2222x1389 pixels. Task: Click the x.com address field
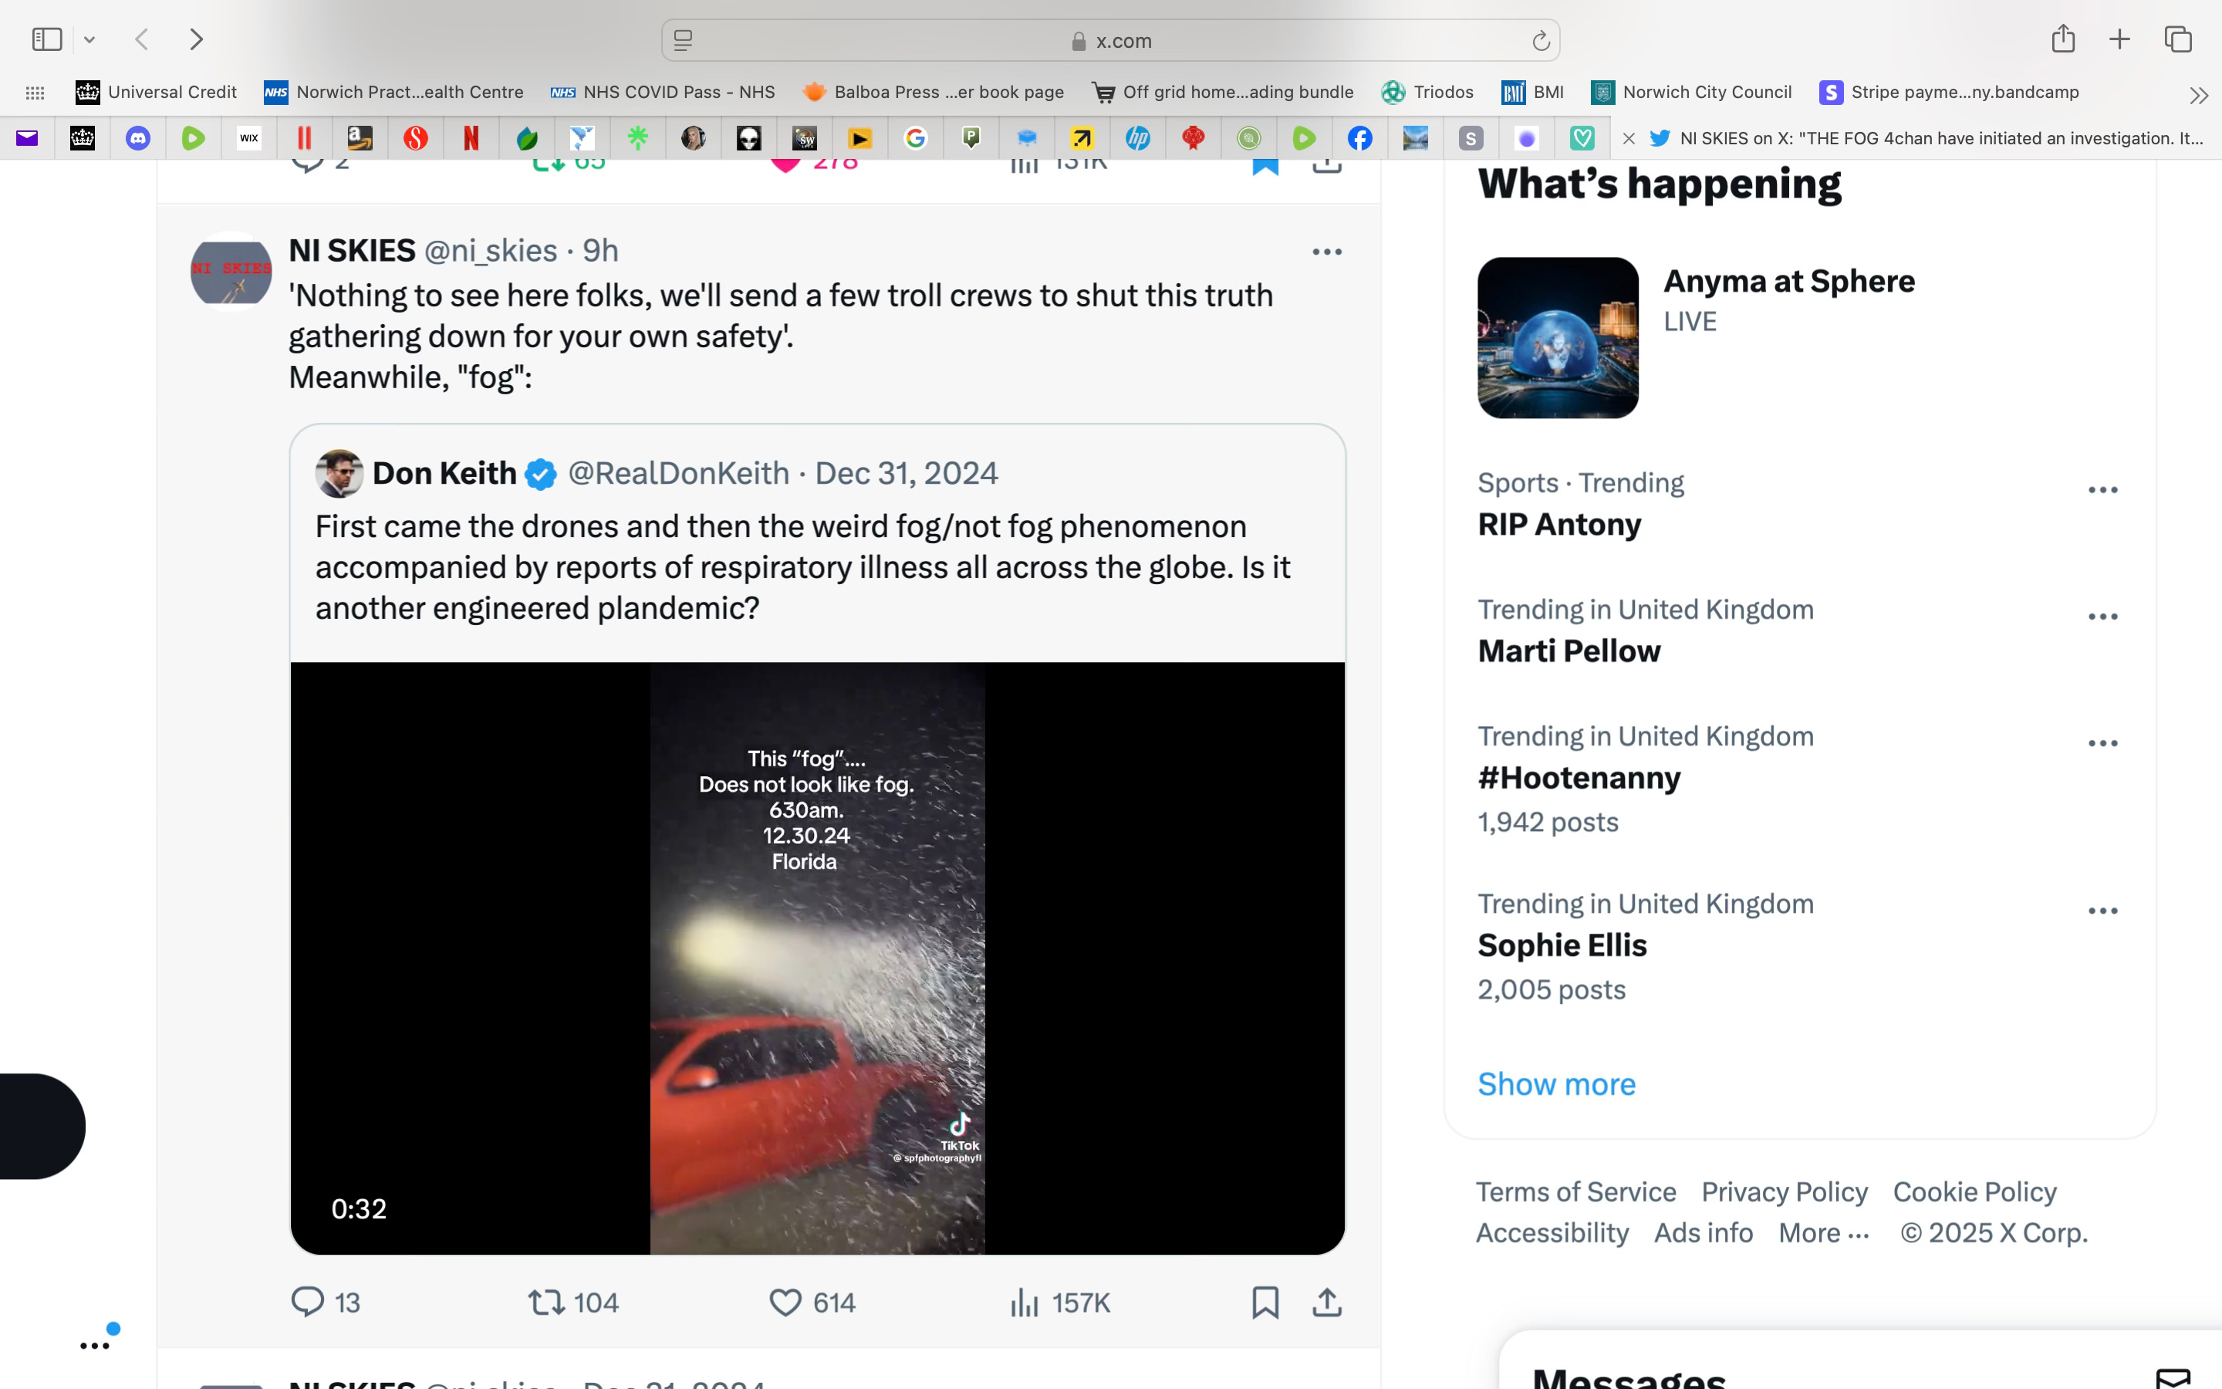coord(1110,40)
